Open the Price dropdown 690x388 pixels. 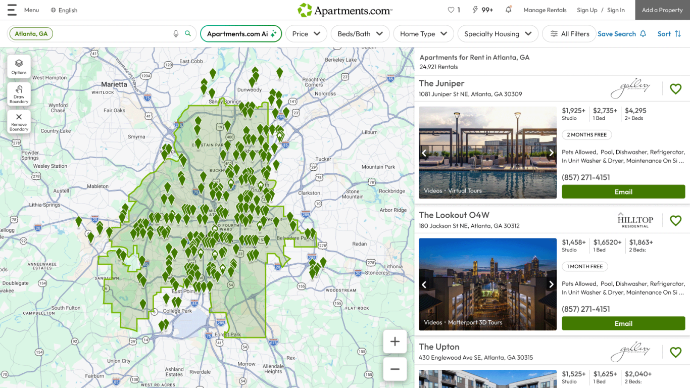tap(306, 34)
